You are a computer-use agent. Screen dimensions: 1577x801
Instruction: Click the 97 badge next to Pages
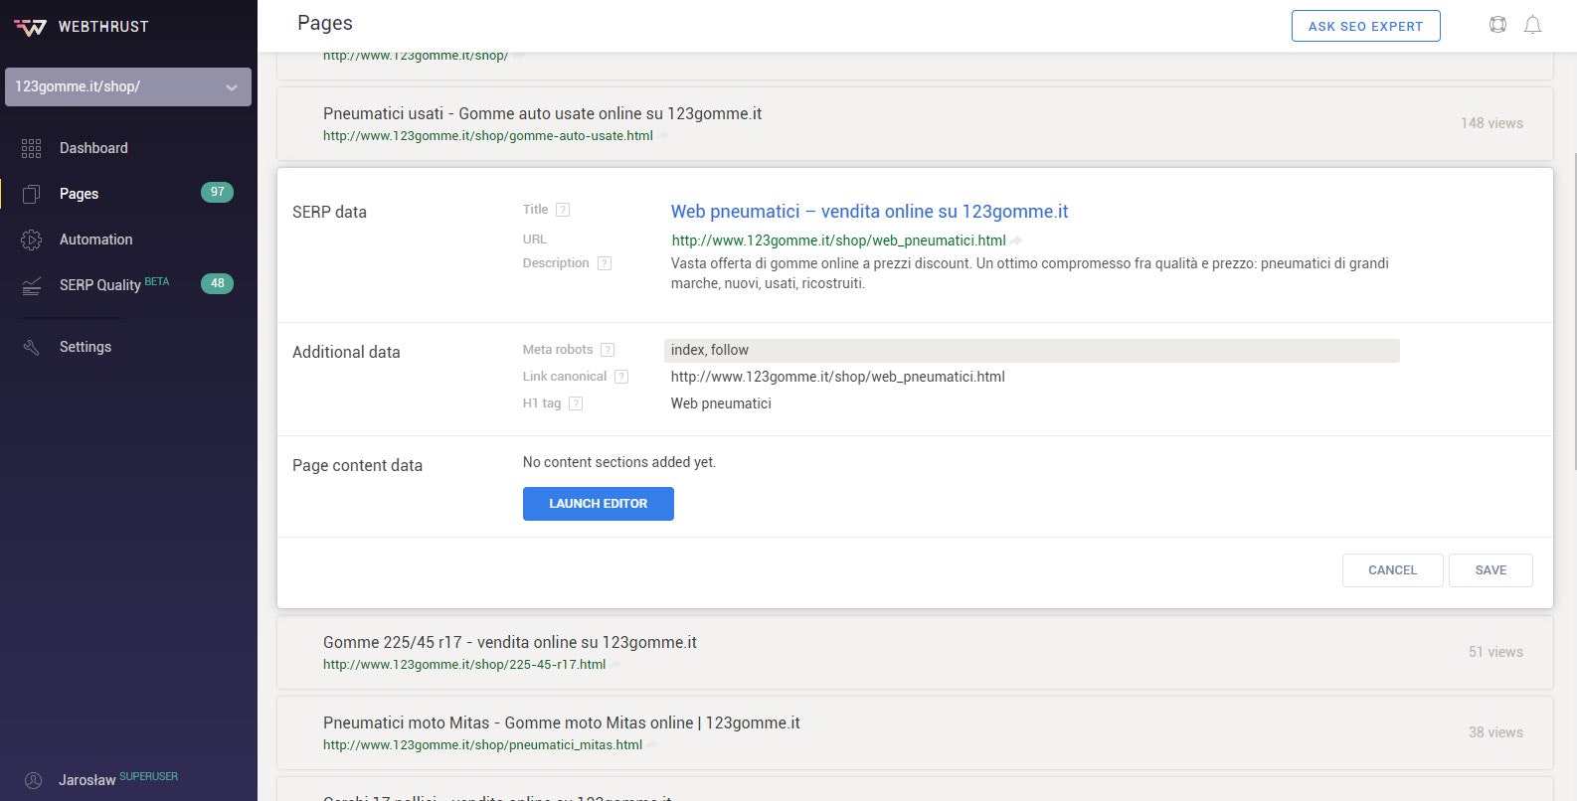pos(217,192)
